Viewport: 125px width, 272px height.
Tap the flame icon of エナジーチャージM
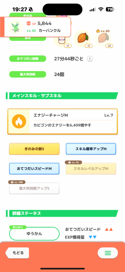click(19, 121)
